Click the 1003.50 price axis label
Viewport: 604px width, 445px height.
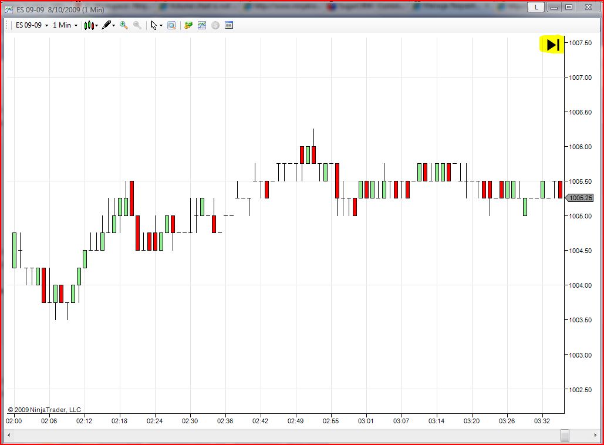point(580,320)
